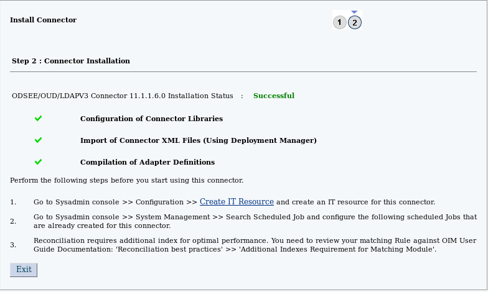
Task: Click checkmark beside Configuration of Connector Libraries
Action: pos(39,118)
